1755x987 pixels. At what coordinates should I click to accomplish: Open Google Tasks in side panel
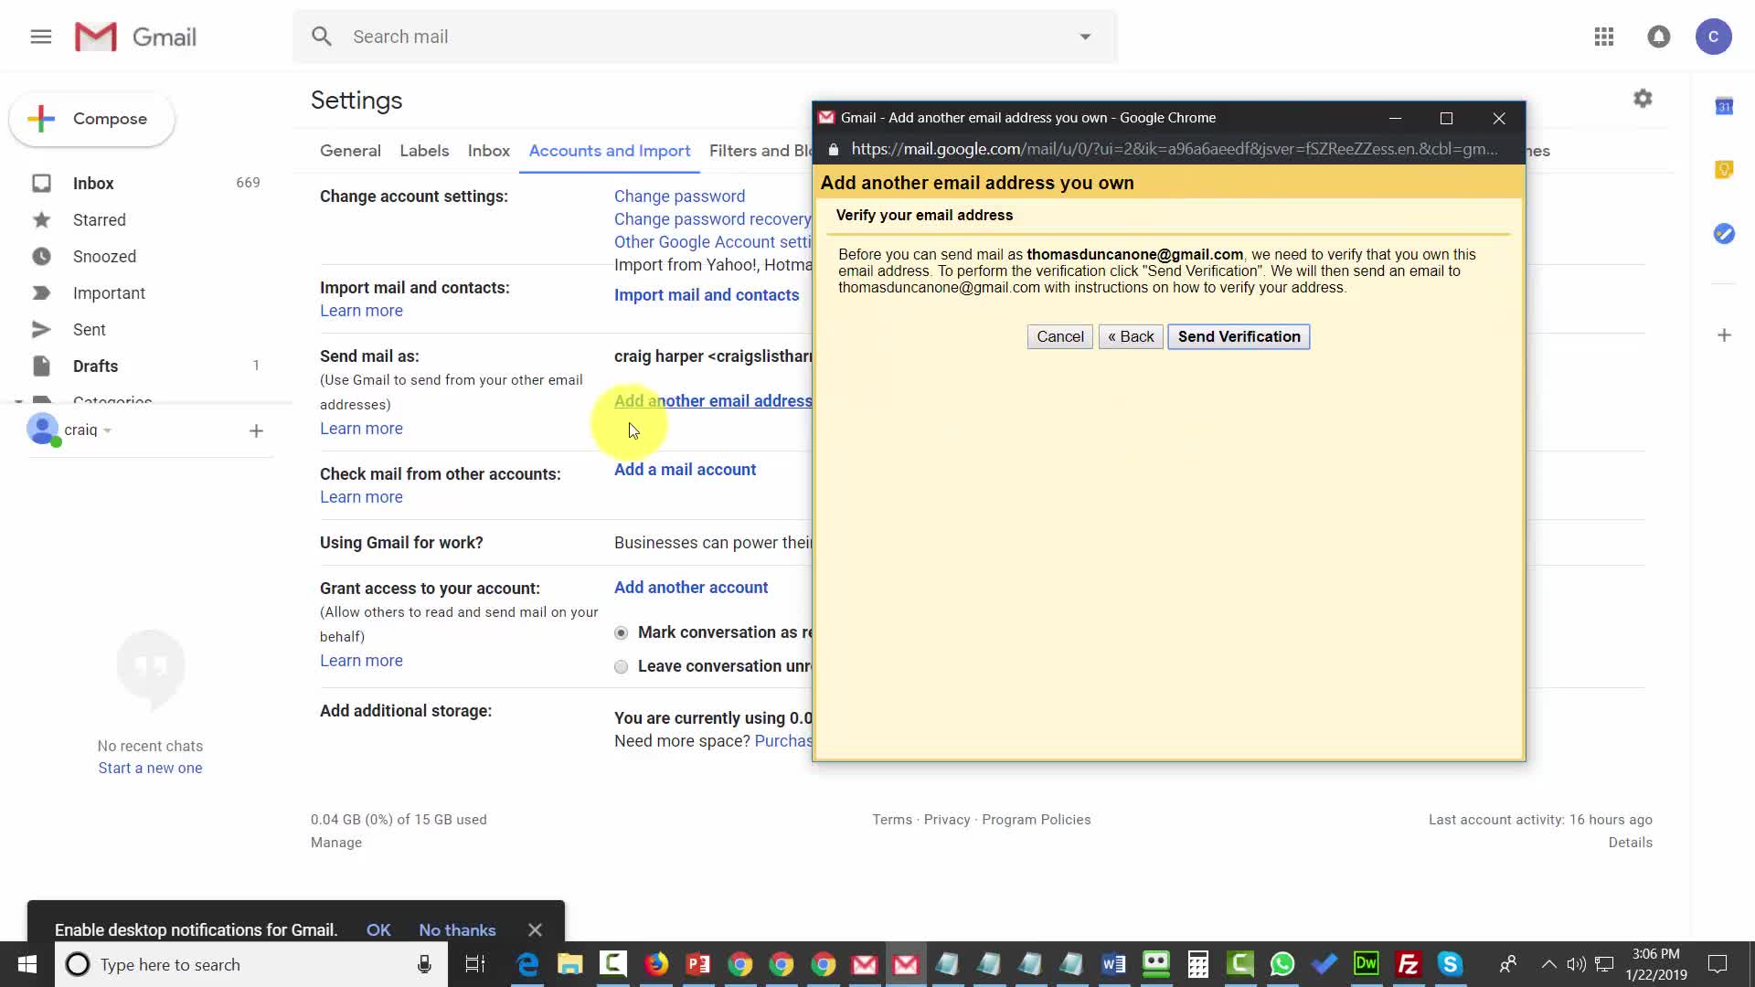[x=1724, y=234]
